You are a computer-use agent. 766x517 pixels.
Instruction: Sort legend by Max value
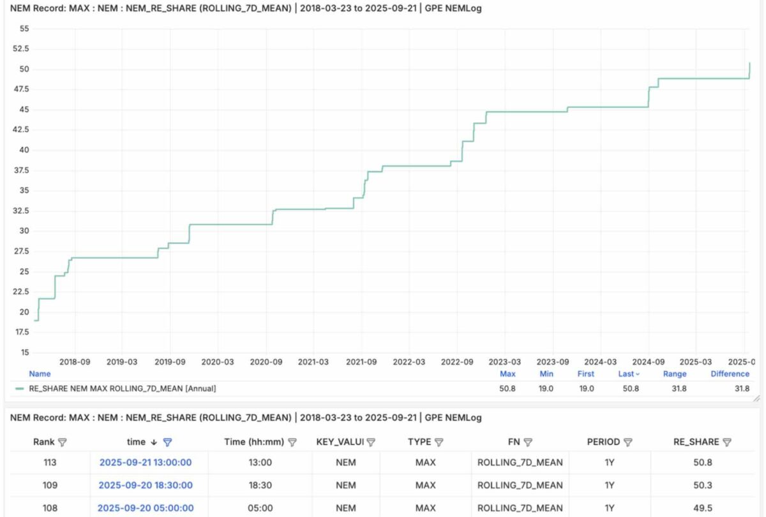coord(507,374)
